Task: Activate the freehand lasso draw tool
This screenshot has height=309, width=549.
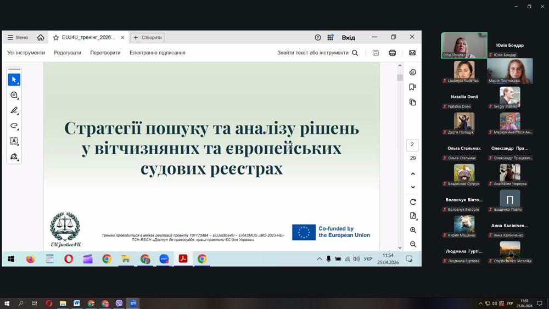Action: pyautogui.click(x=14, y=126)
